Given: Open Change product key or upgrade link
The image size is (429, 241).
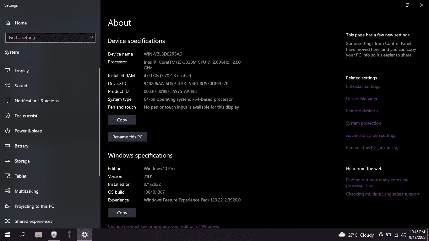Looking at the screenshot, I should click(x=163, y=226).
